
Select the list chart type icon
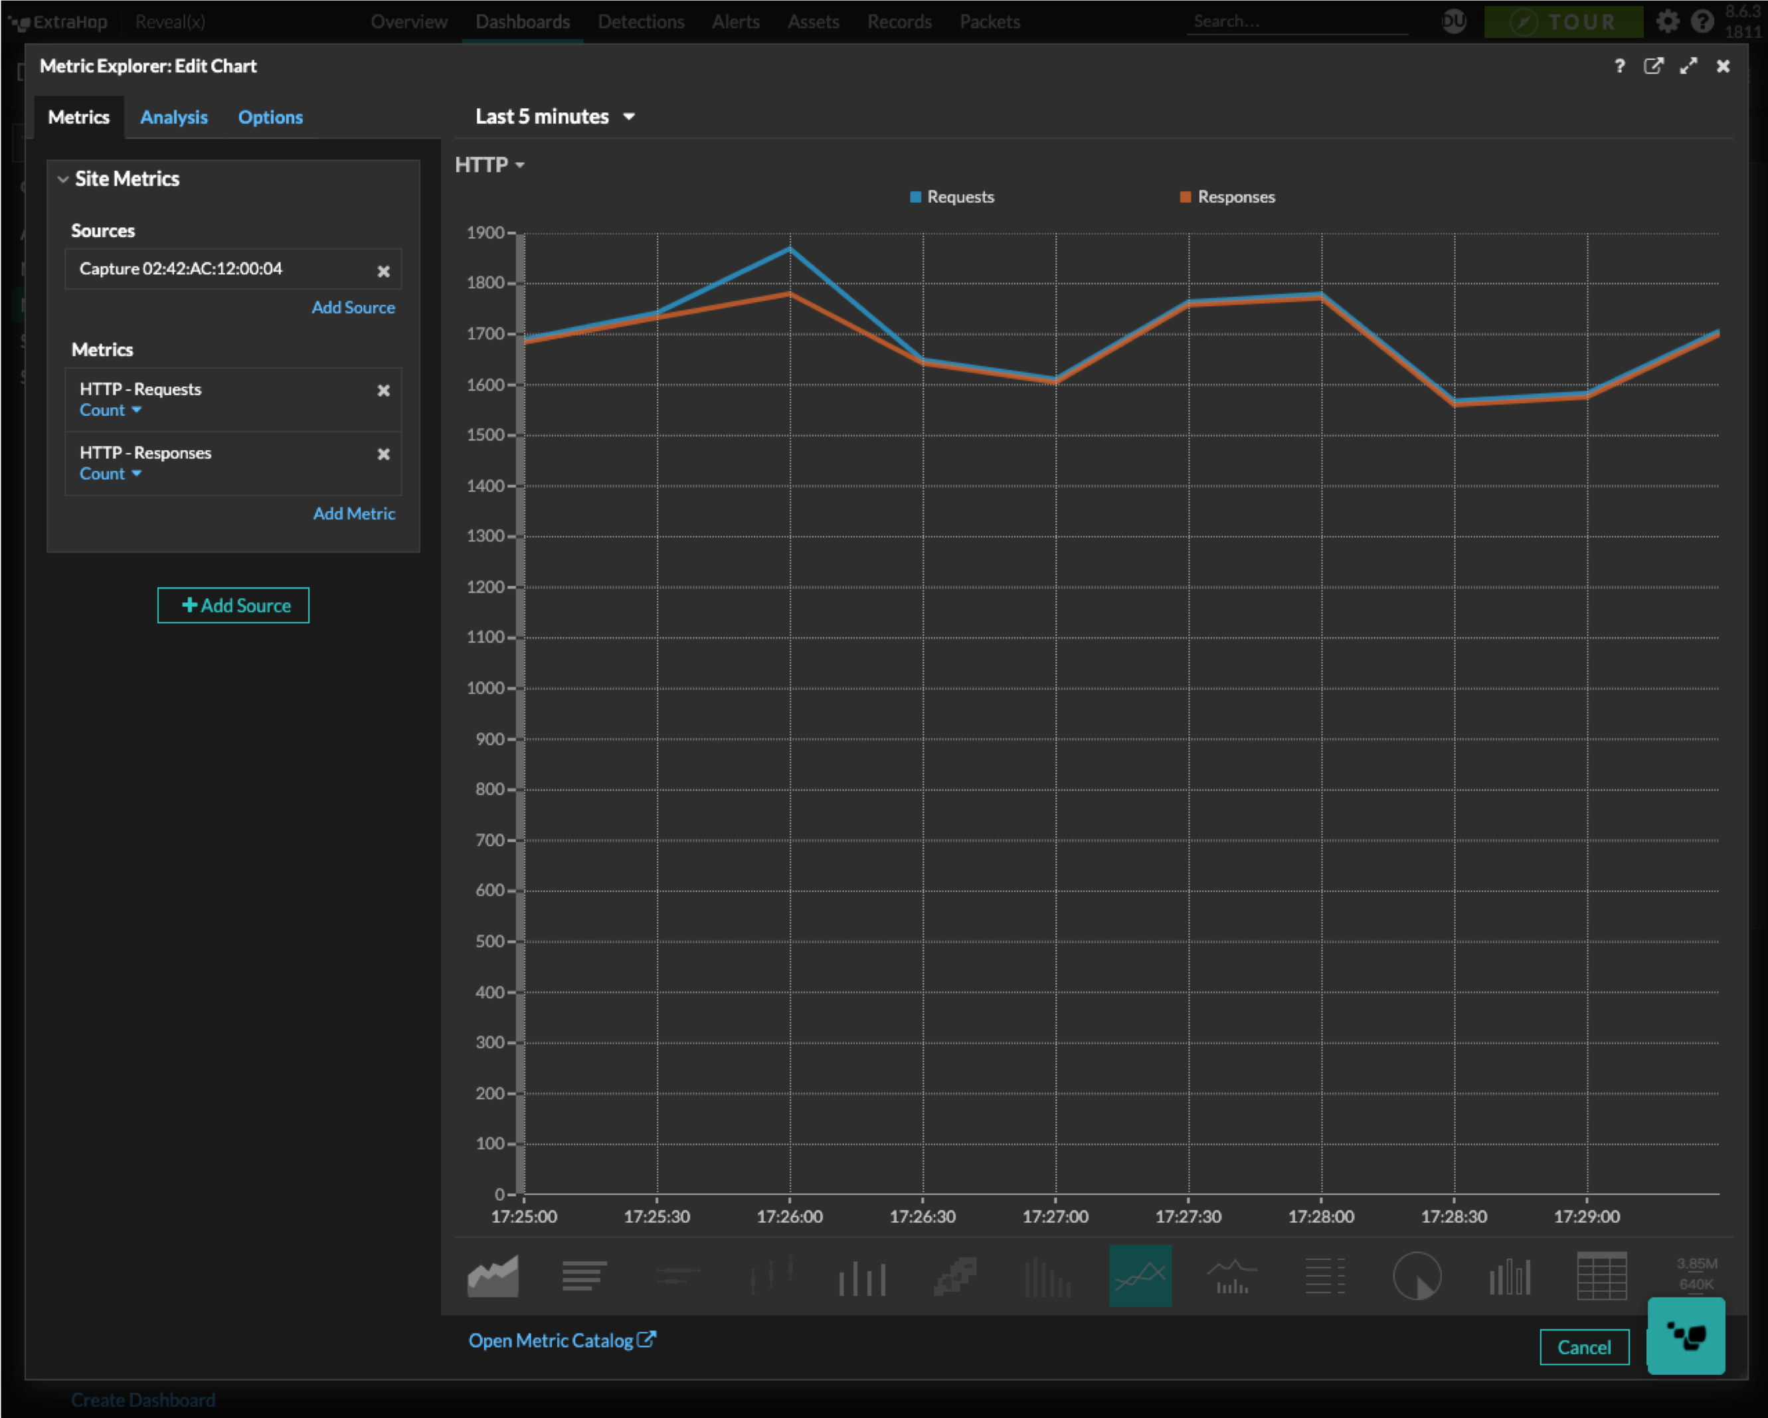tap(1324, 1276)
